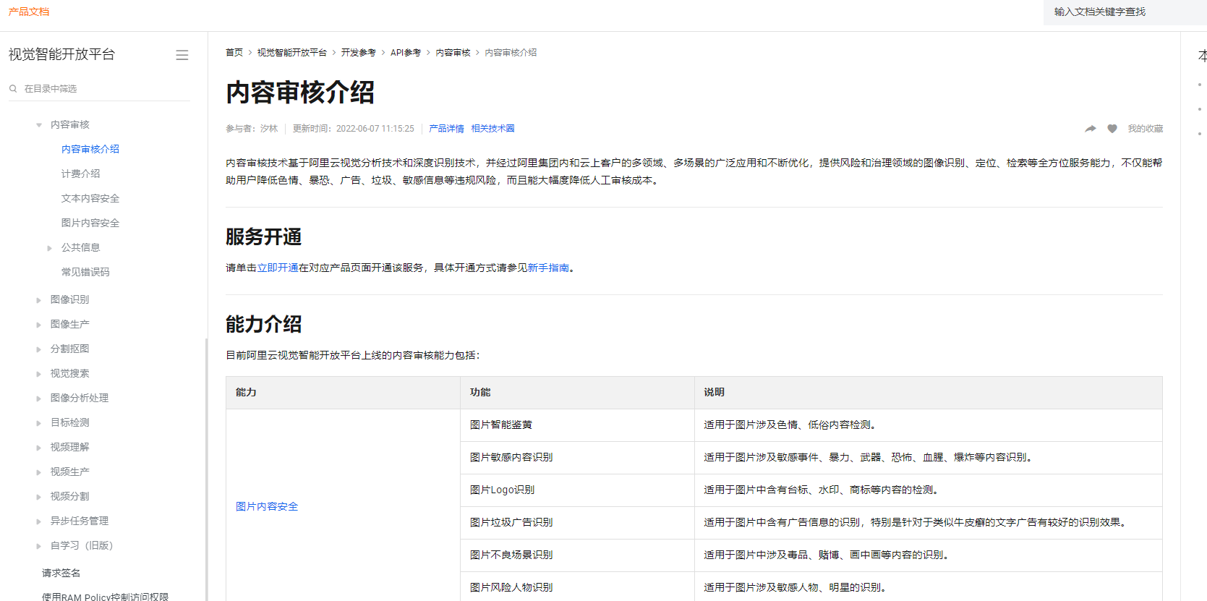Click the document keyword search field

click(x=1125, y=12)
